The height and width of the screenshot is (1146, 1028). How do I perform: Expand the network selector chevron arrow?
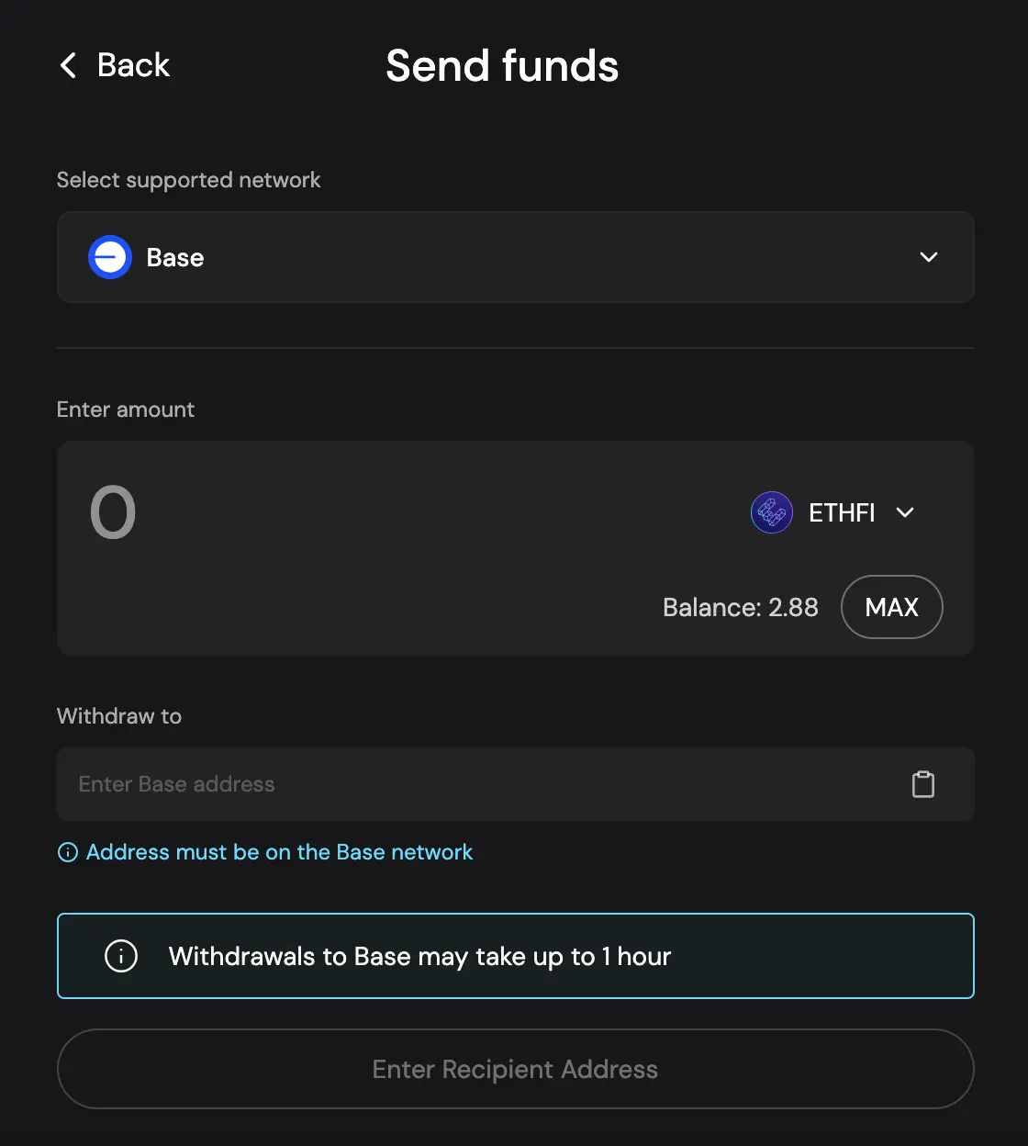click(929, 257)
